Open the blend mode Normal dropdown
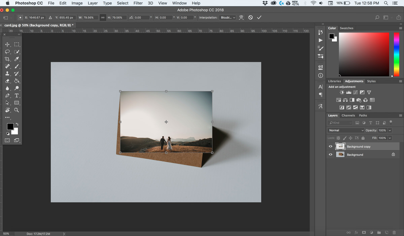The height and width of the screenshot is (236, 404). [346, 130]
